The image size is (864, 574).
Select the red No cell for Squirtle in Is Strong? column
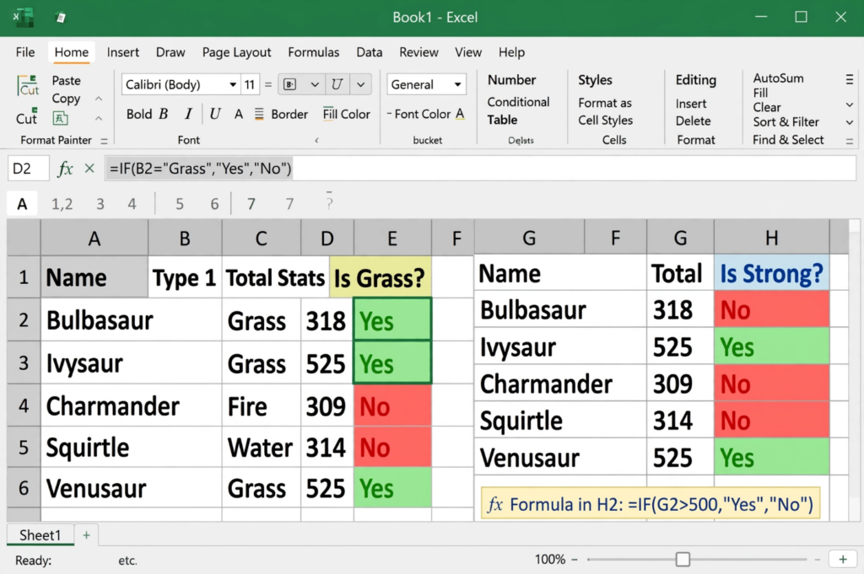coord(771,421)
